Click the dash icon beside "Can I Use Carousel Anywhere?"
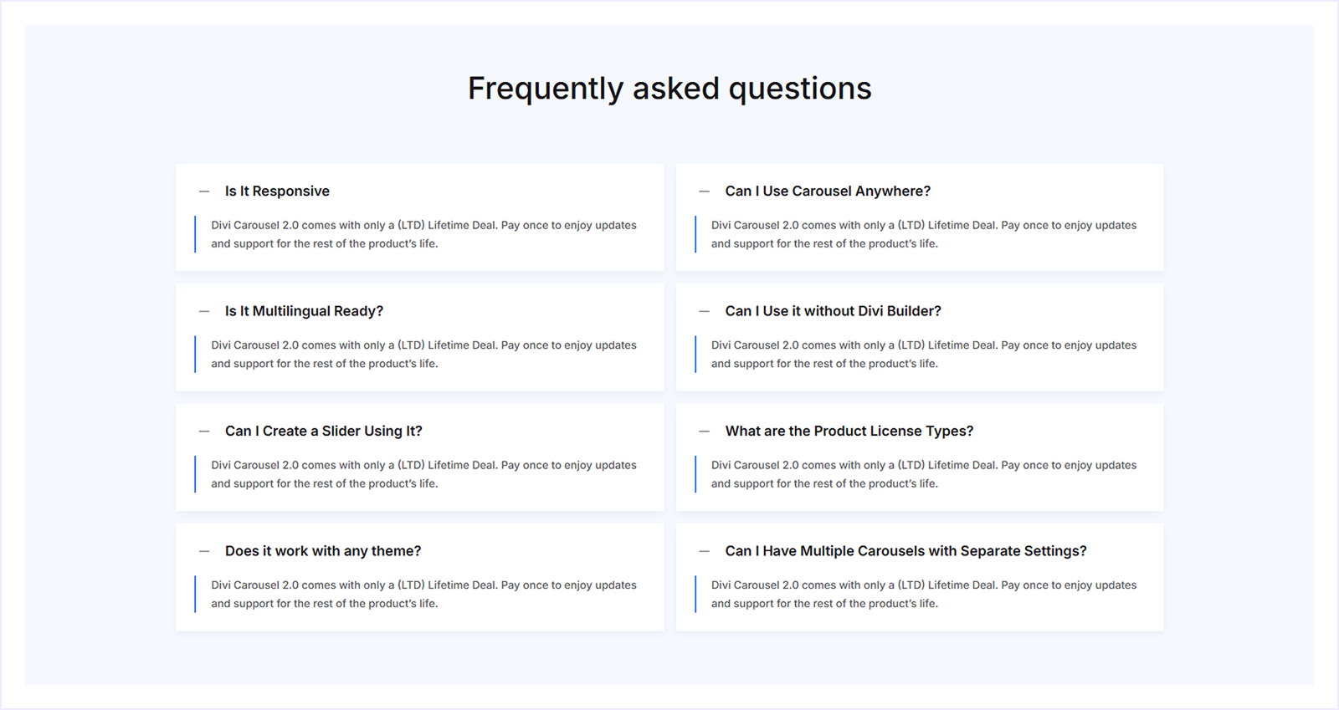The image size is (1339, 710). [x=702, y=192]
